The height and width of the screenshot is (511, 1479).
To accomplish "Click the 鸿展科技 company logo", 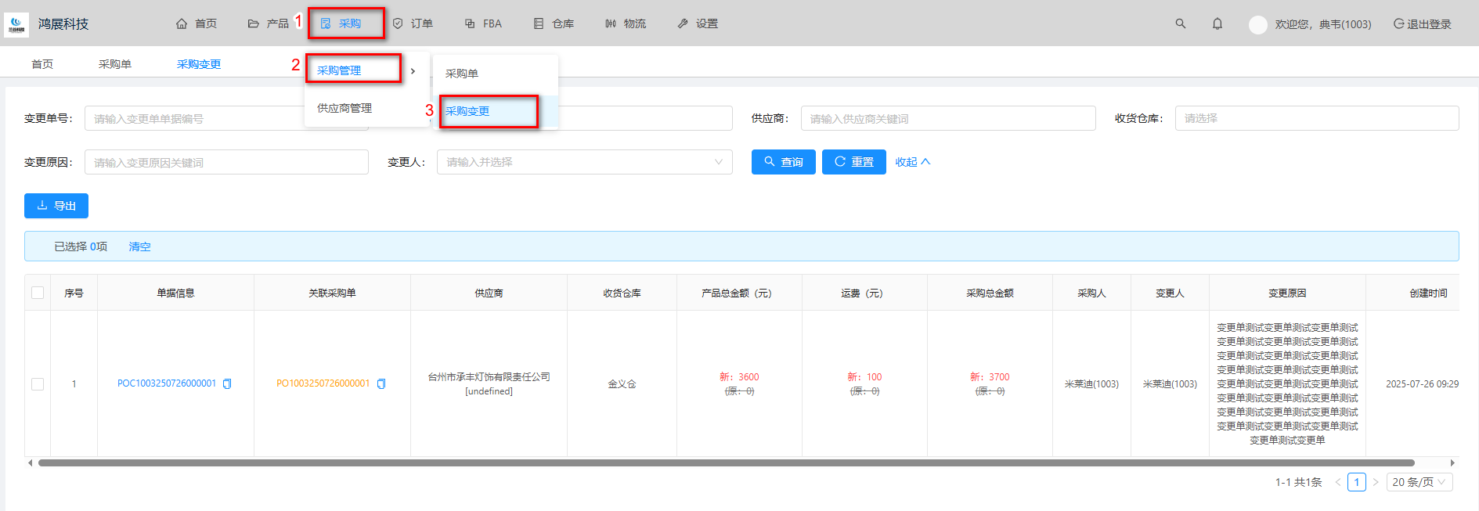I will point(16,24).
